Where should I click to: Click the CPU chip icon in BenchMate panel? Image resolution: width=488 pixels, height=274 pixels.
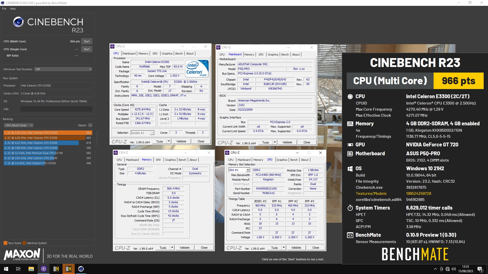tap(350, 96)
